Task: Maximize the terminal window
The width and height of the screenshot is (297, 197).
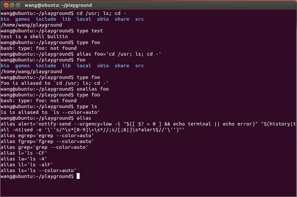Action: coord(18,5)
